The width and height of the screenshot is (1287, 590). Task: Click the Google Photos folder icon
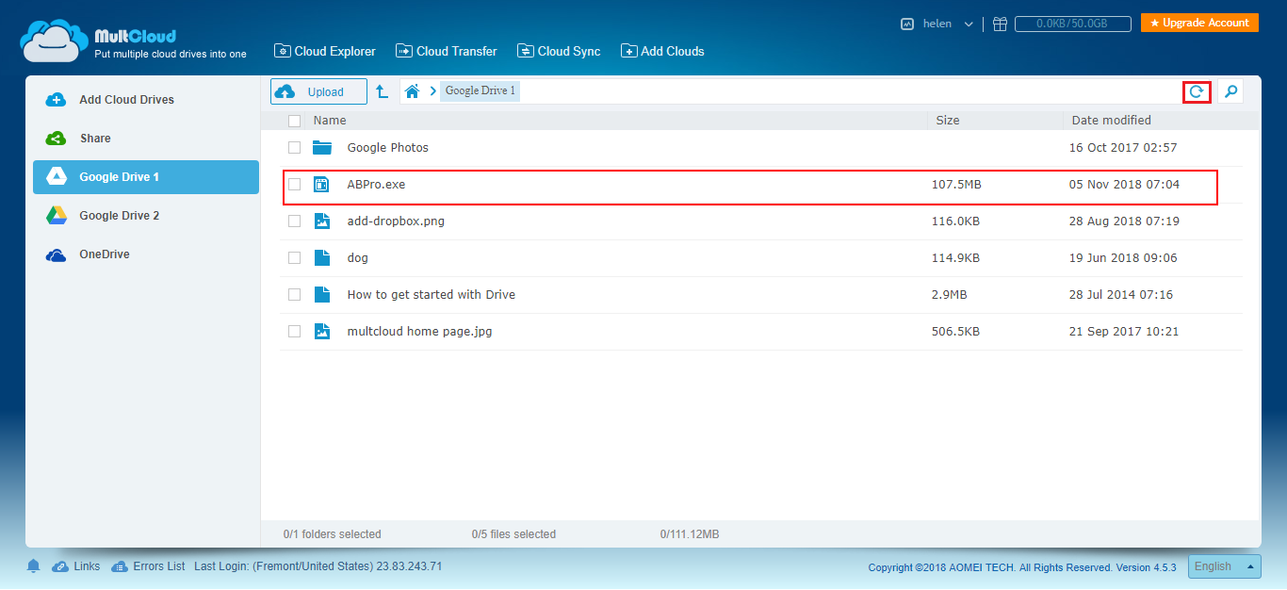click(322, 148)
